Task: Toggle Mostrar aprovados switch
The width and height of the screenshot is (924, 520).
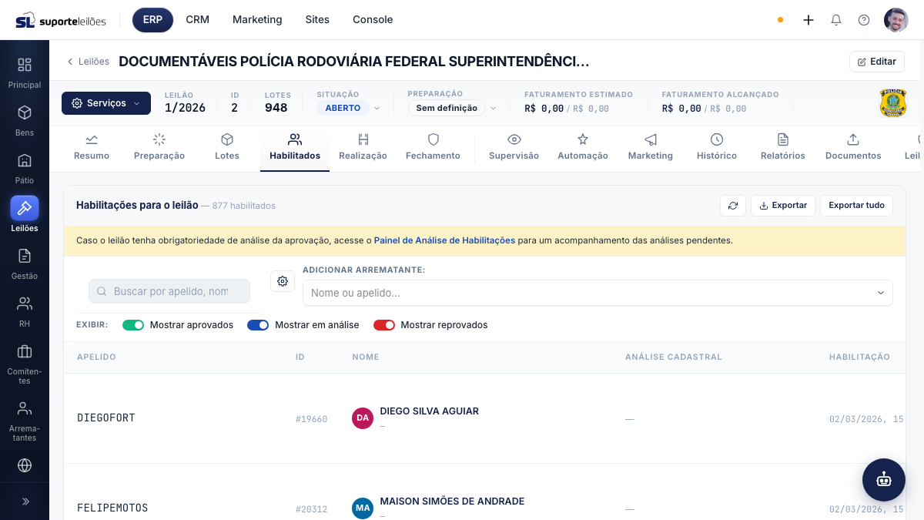Action: 133,325
